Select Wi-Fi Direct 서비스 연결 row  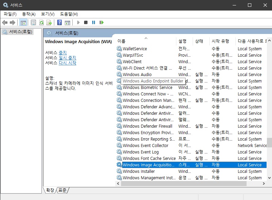click(x=192, y=68)
